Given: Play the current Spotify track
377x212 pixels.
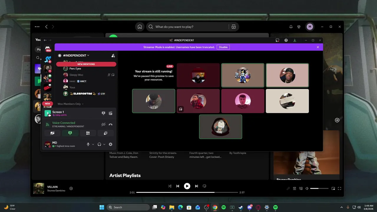Looking at the screenshot, I should (x=187, y=186).
